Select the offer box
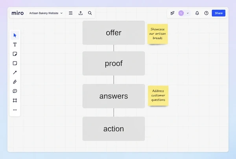This screenshot has width=236, height=159. point(114,33)
